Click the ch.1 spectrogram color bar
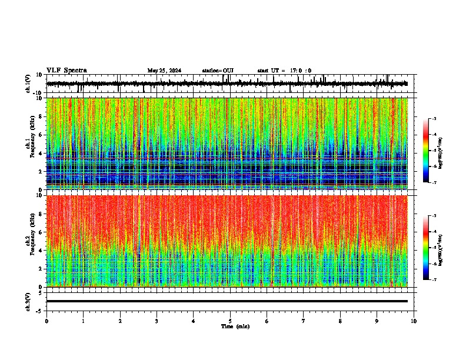Viewport: 466px width, 360px height. point(426,151)
